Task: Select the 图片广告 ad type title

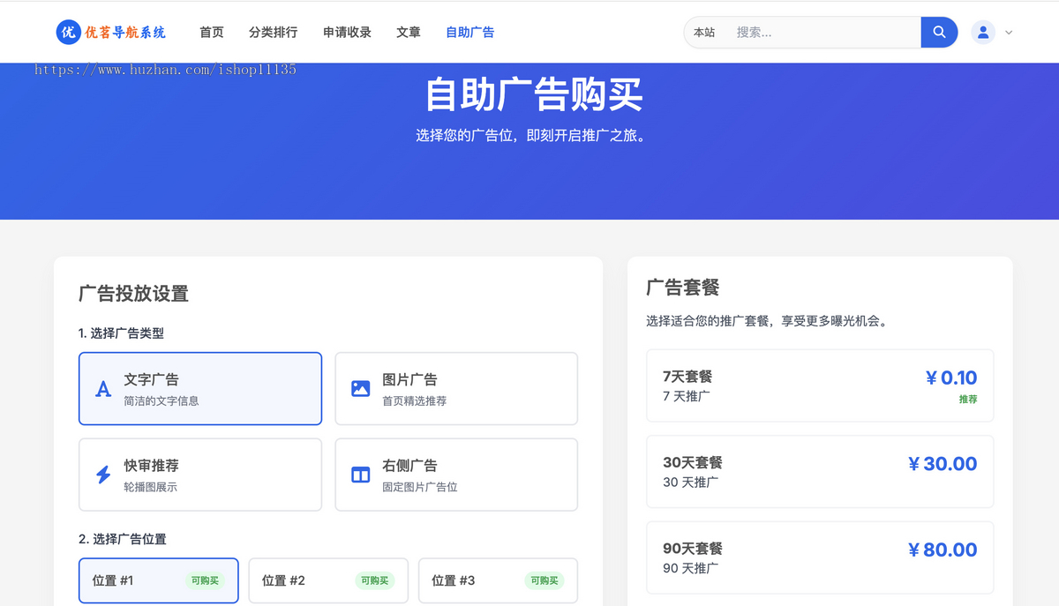Action: click(x=409, y=379)
